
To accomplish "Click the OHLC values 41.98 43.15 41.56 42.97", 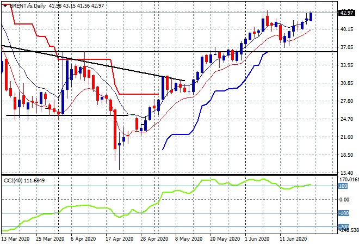I will point(76,6).
